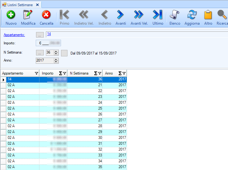228x170 pixels.
Task: Open the Appartamento column filter
Action: pyautogui.click(x=37, y=74)
